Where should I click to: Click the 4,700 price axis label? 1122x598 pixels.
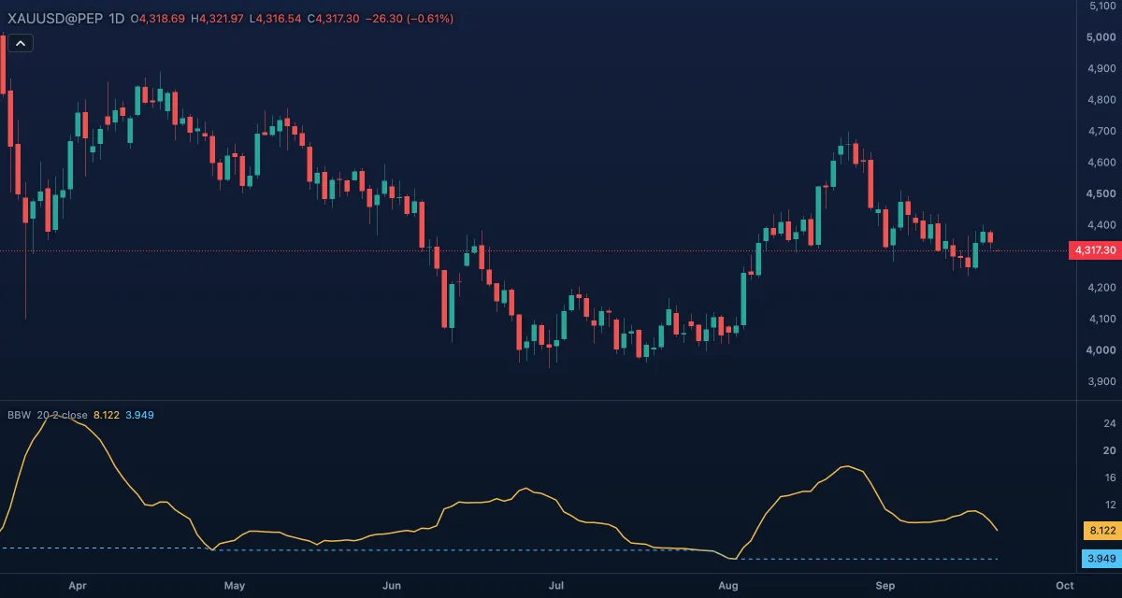pos(1103,131)
